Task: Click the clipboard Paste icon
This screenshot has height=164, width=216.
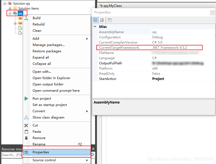Action: click(26, 132)
